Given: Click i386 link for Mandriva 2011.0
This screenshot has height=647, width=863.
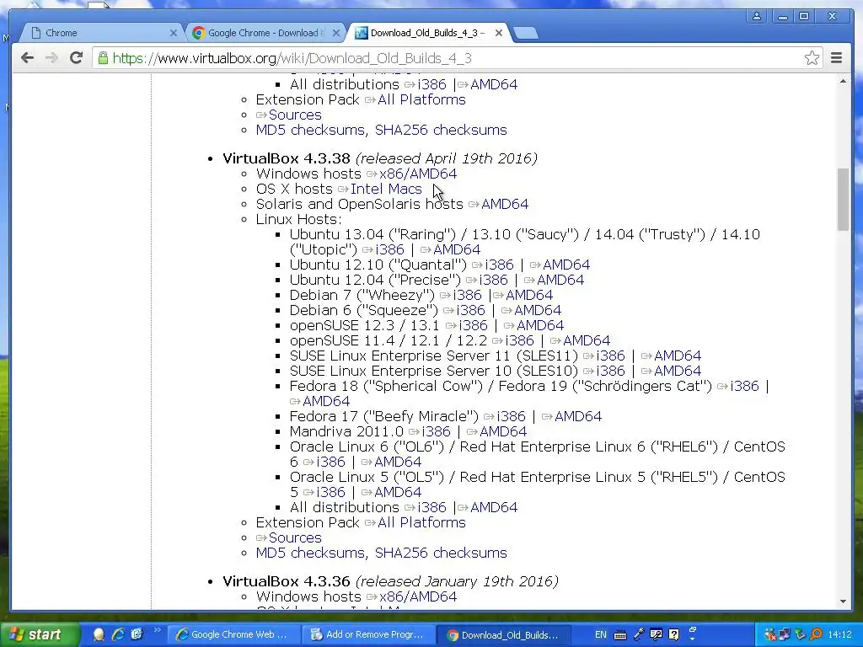Looking at the screenshot, I should (x=436, y=432).
